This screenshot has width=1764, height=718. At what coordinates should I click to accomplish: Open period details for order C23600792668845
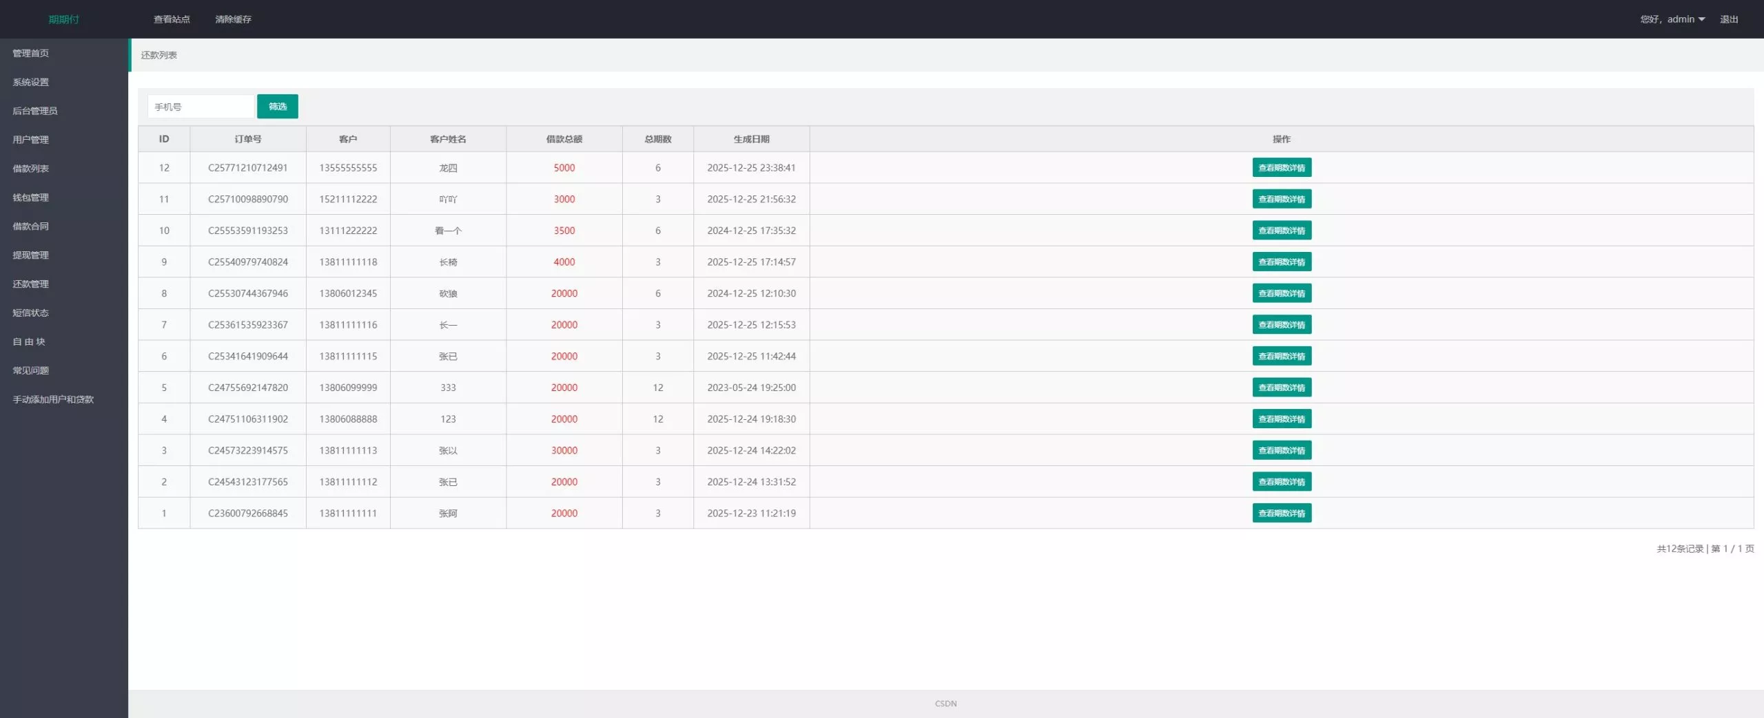tap(1282, 514)
